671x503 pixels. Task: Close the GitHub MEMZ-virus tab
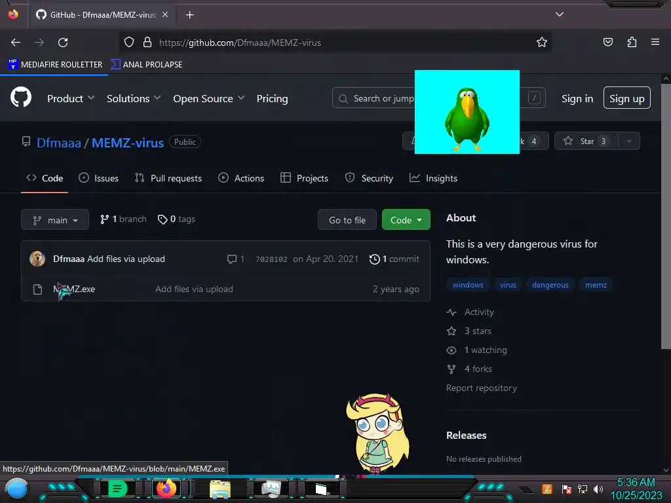point(165,14)
